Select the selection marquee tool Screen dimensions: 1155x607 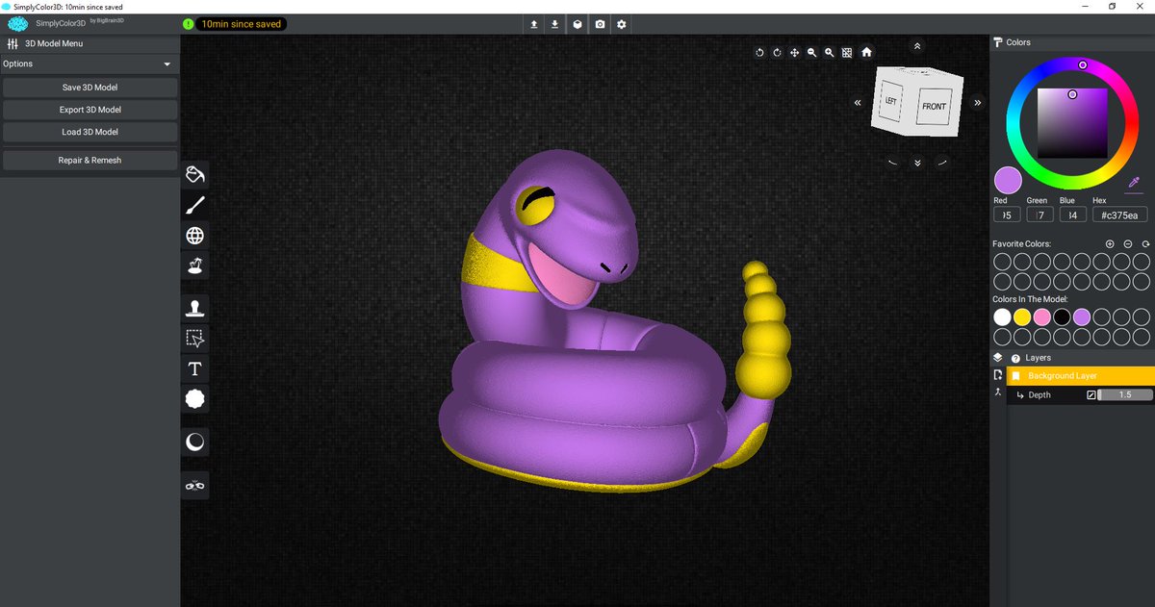click(194, 339)
